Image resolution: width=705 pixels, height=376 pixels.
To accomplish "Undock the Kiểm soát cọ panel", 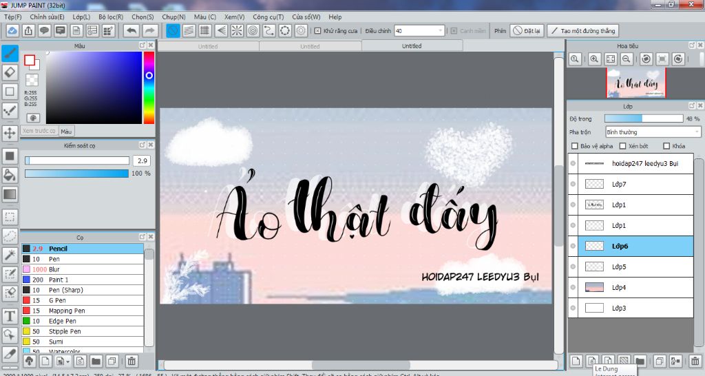I will pyautogui.click(x=143, y=145).
